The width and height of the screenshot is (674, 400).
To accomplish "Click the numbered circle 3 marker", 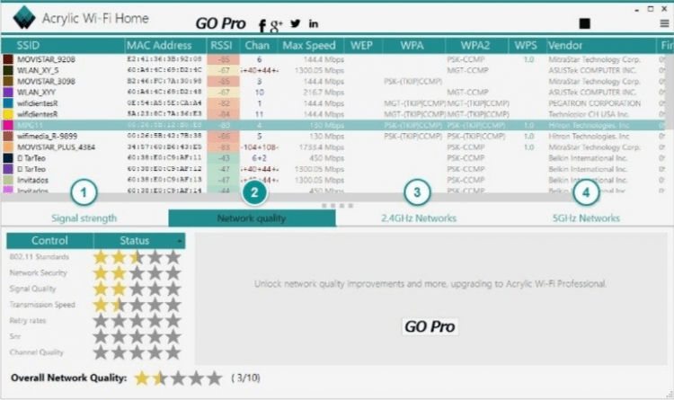I will click(415, 191).
